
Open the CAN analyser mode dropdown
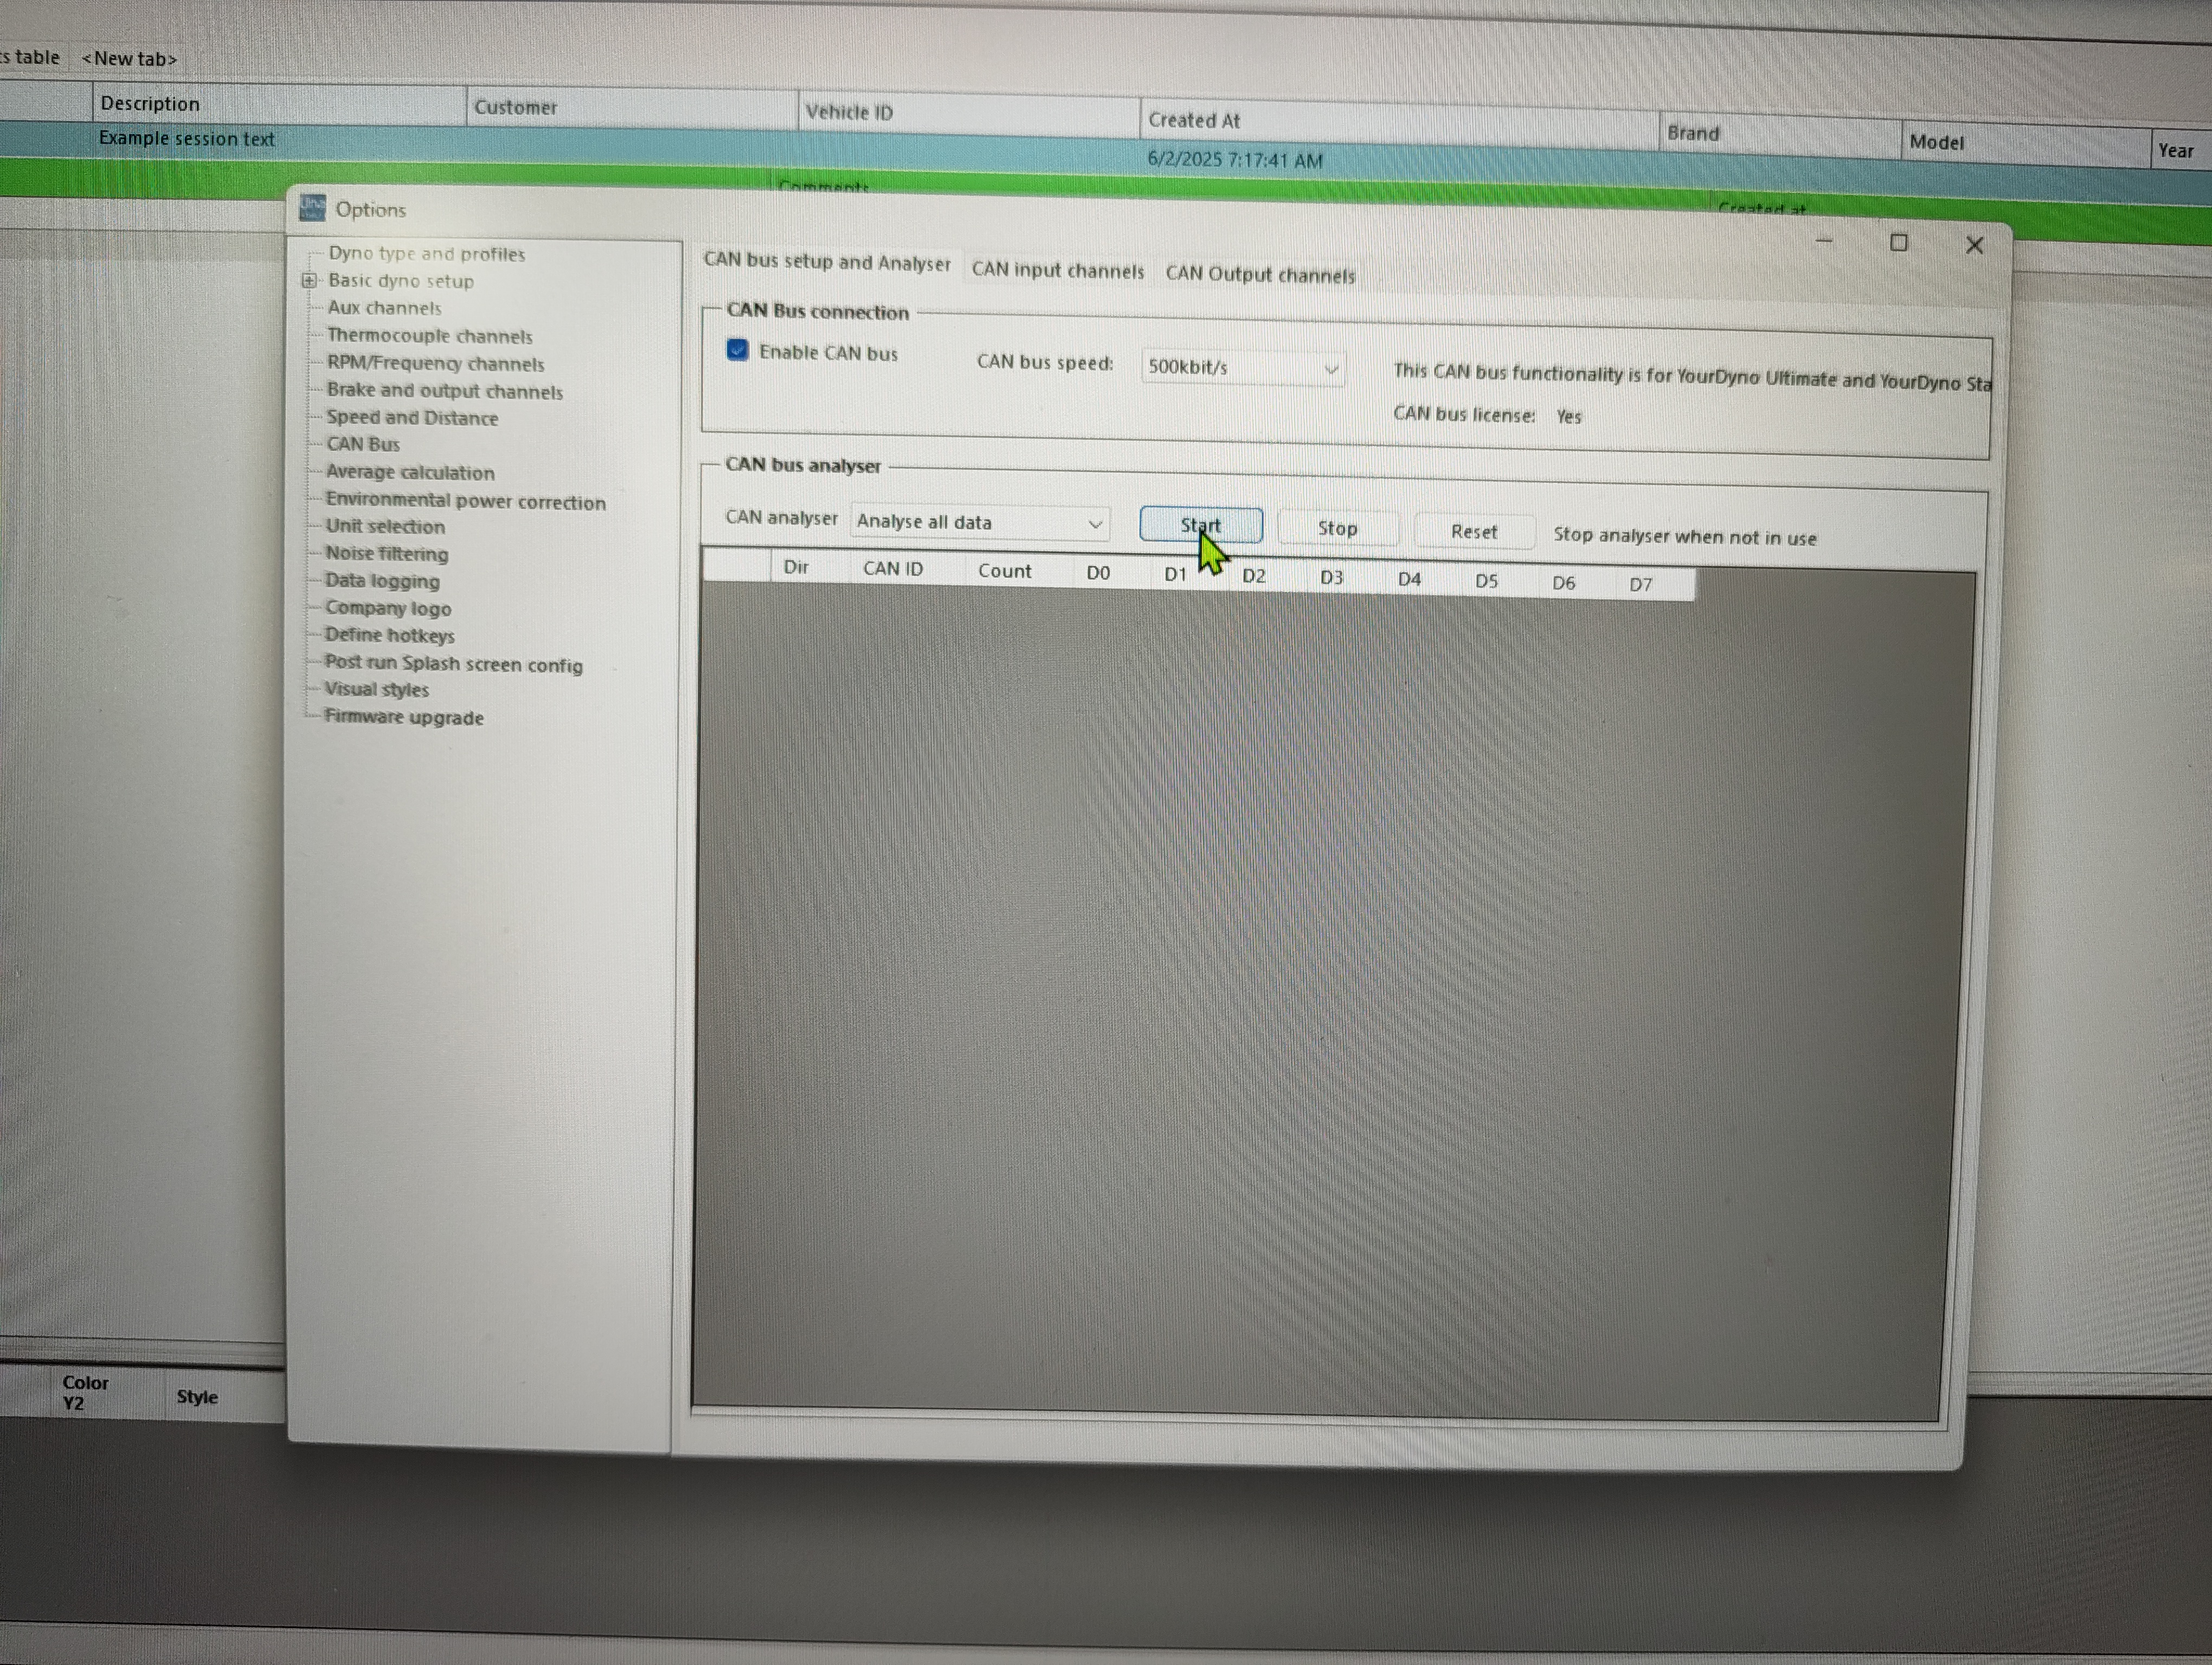980,522
